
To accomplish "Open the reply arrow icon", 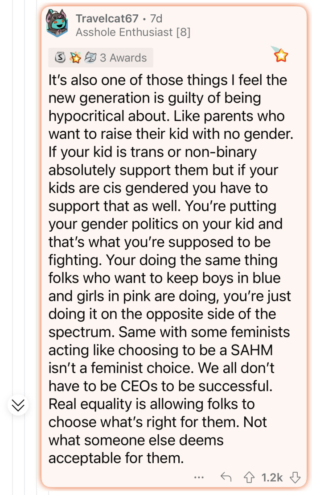I will point(226,477).
